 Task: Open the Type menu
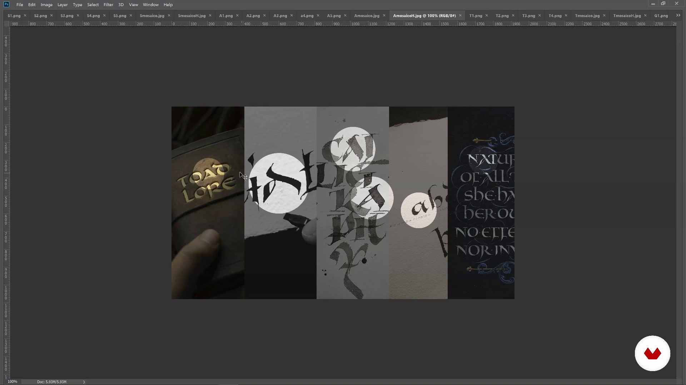(x=78, y=5)
